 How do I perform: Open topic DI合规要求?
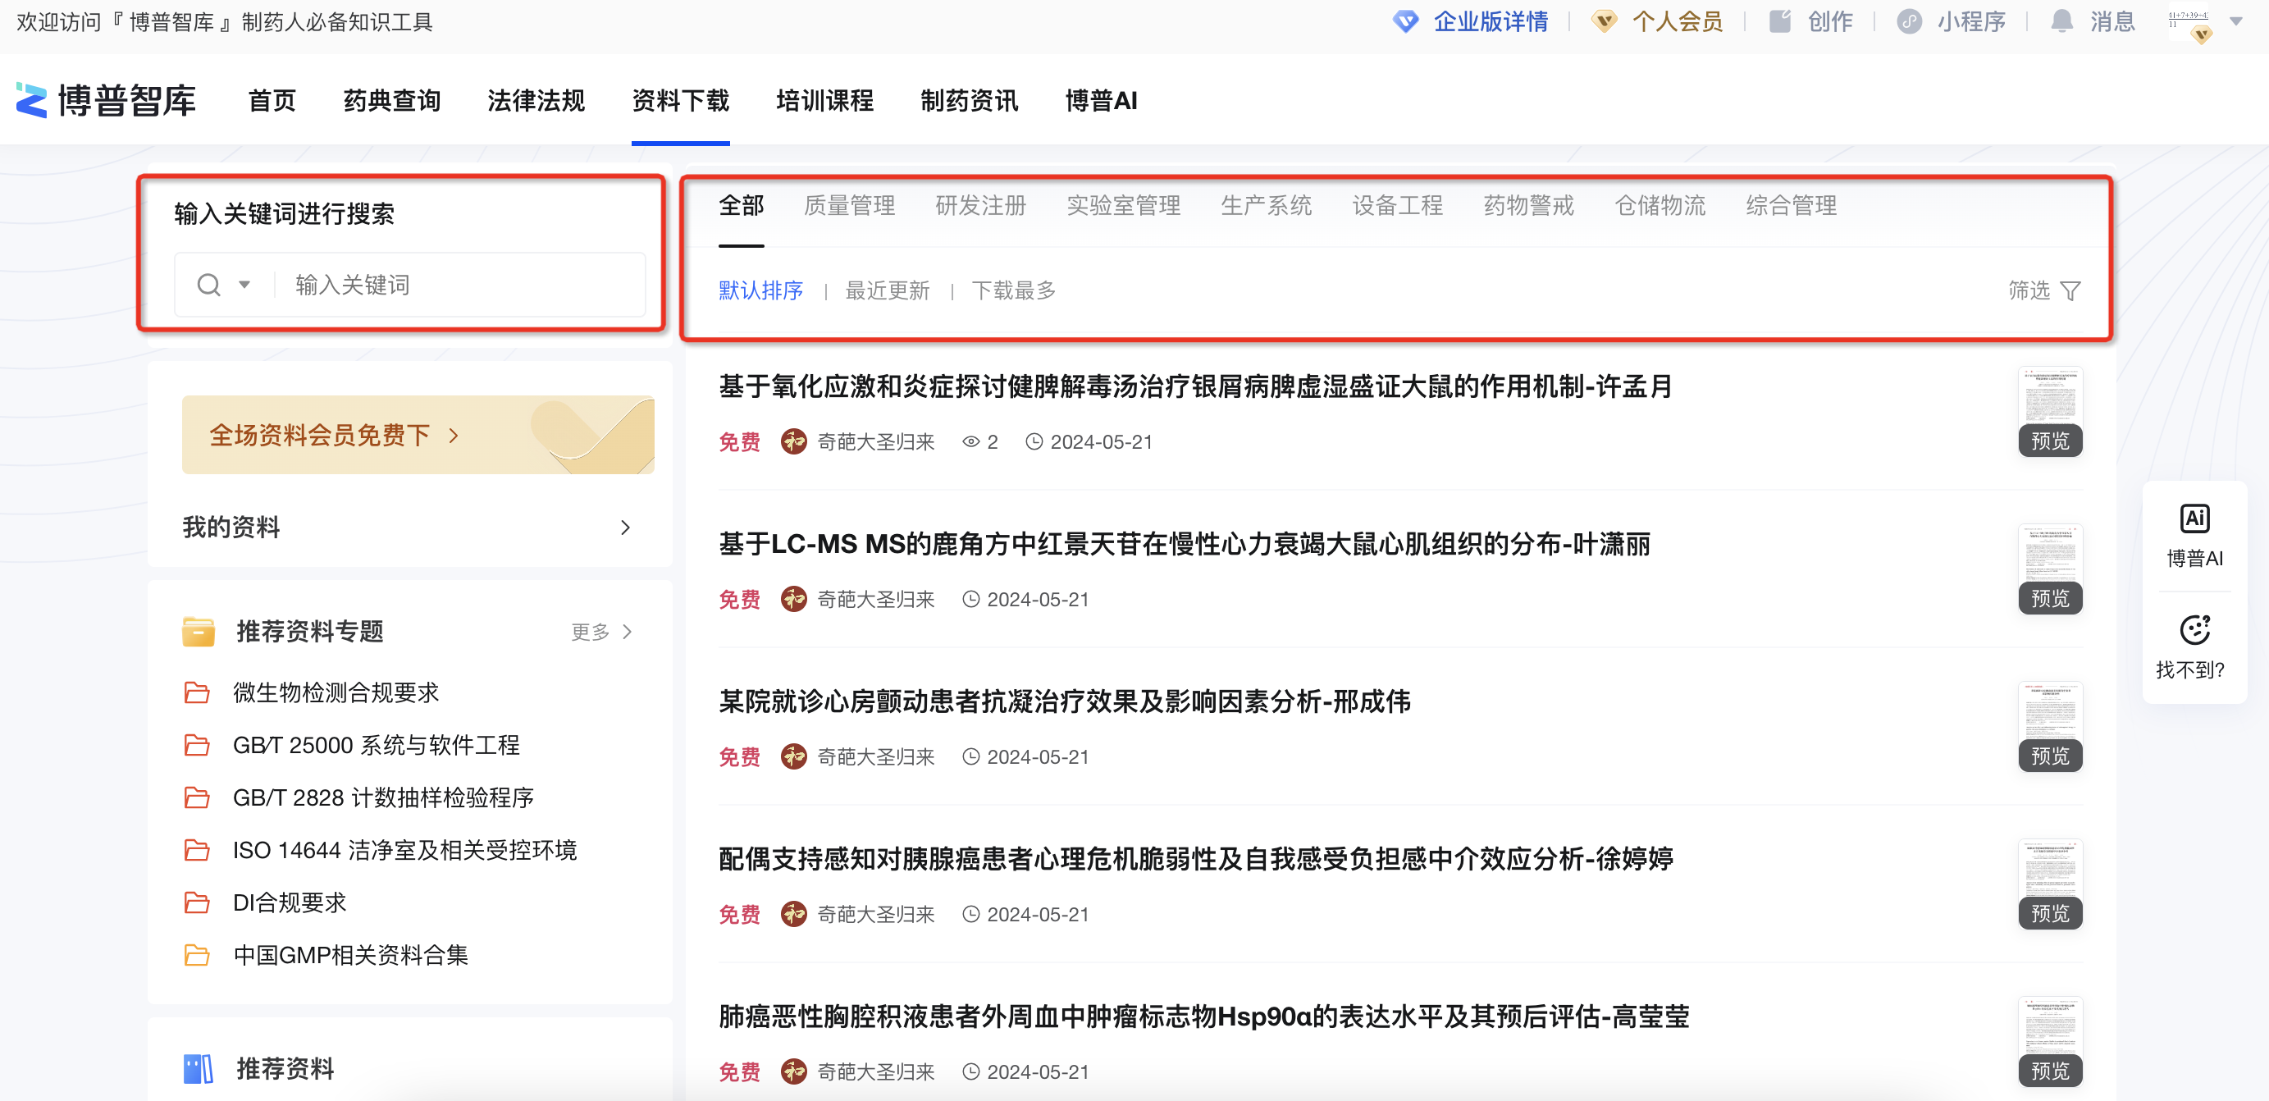click(x=290, y=902)
